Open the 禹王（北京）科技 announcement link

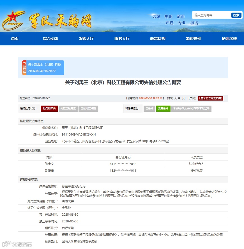point(45,64)
